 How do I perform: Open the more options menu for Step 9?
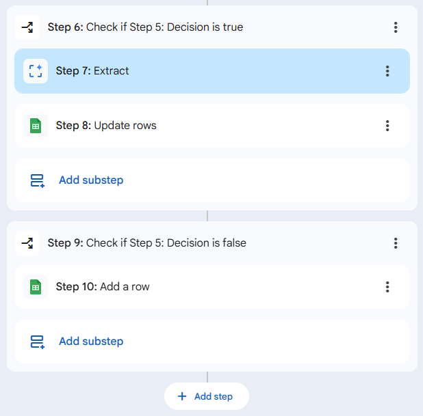(396, 243)
